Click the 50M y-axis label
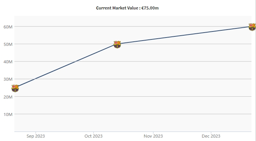This screenshot has width=256, height=141. click(x=8, y=44)
